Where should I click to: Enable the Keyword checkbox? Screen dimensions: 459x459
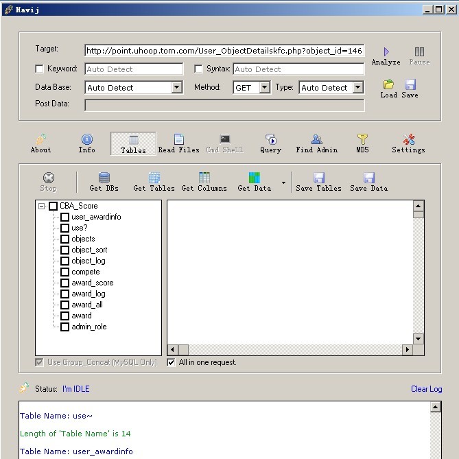39,69
